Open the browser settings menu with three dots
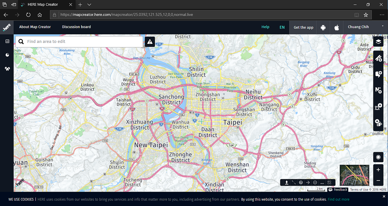Viewport: 388px width, 206px height. coord(382,15)
